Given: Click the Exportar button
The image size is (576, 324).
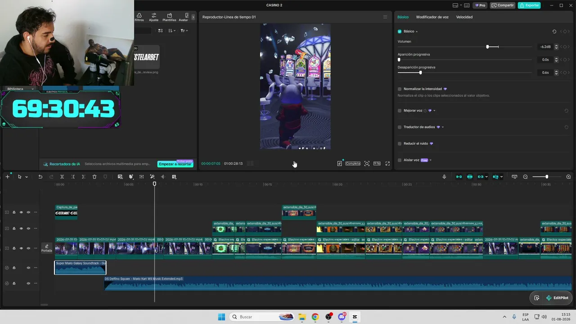Looking at the screenshot, I should point(529,5).
